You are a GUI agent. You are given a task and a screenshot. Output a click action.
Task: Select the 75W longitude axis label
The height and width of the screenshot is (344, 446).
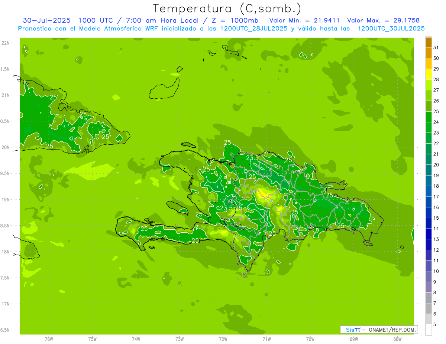[92, 339]
